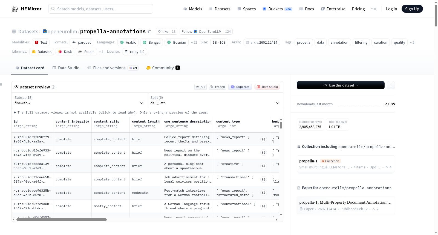Open Docs in the navigation

[x=307, y=9]
